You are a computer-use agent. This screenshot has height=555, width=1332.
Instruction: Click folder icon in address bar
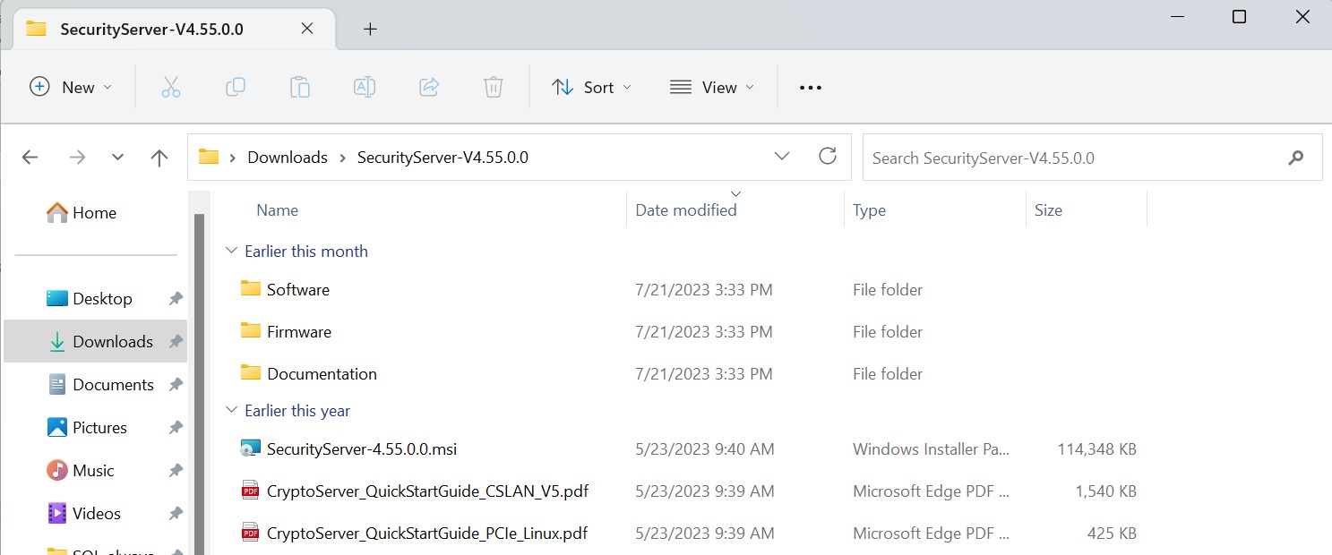pos(209,157)
